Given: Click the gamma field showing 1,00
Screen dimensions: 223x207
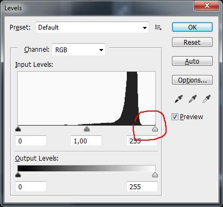Looking at the screenshot, I should [x=86, y=141].
